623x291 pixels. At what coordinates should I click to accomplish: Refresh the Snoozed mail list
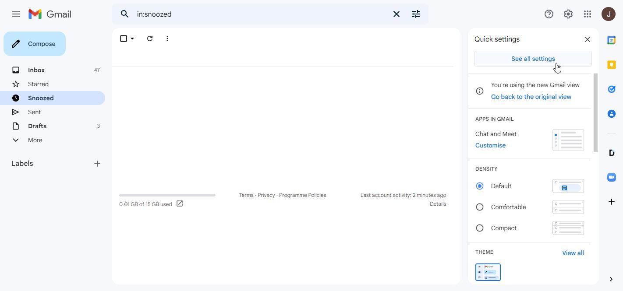point(150,39)
